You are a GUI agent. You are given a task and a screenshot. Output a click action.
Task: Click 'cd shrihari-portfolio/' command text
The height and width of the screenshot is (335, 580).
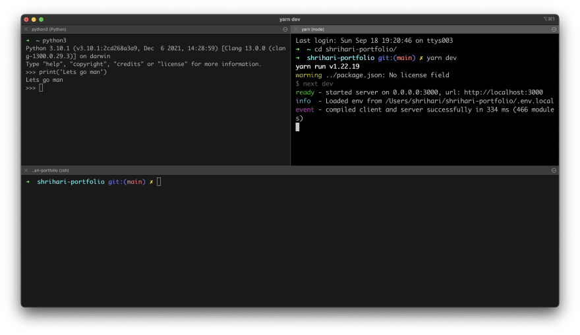(355, 49)
